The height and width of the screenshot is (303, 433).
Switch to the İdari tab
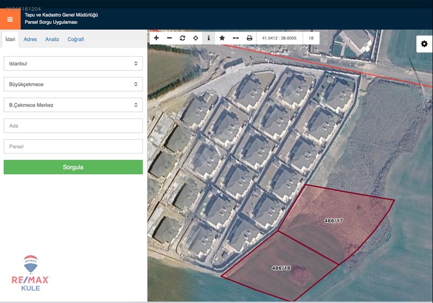click(10, 39)
